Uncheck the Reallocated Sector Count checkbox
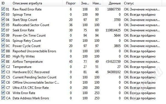This screenshot has height=104, width=166. point(3,25)
